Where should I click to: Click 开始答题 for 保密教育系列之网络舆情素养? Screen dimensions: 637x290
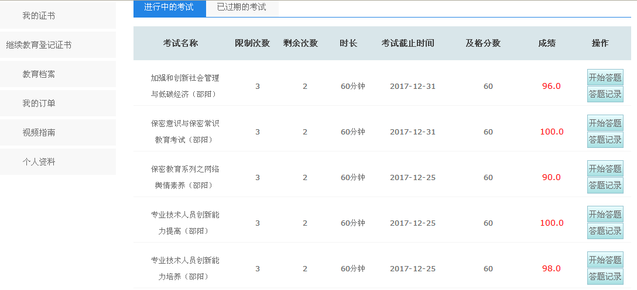605,168
